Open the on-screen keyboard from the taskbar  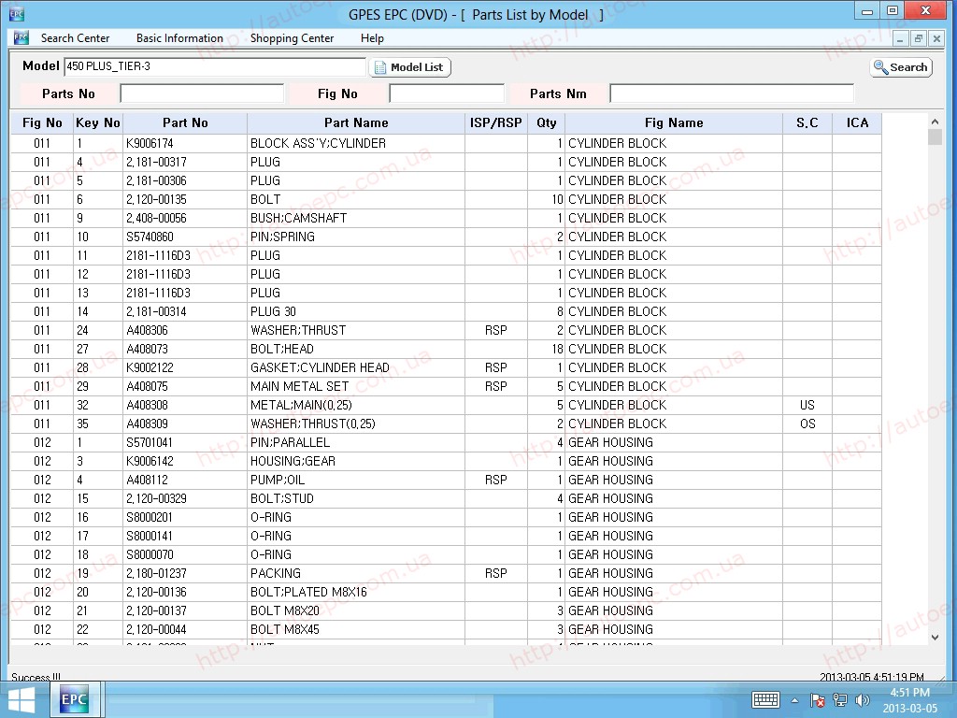(765, 699)
